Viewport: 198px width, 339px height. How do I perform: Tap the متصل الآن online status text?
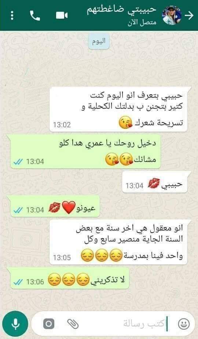tap(142, 22)
